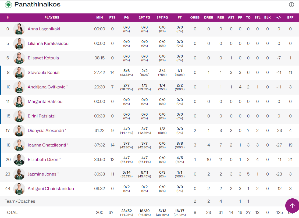Viewport: 299px width, 218px height.
Task: Open Andrijana Cvitkovic's player profile
Action: [47, 87]
